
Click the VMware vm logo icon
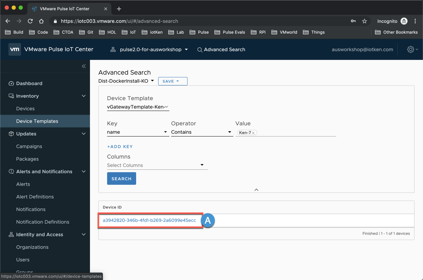15,49
